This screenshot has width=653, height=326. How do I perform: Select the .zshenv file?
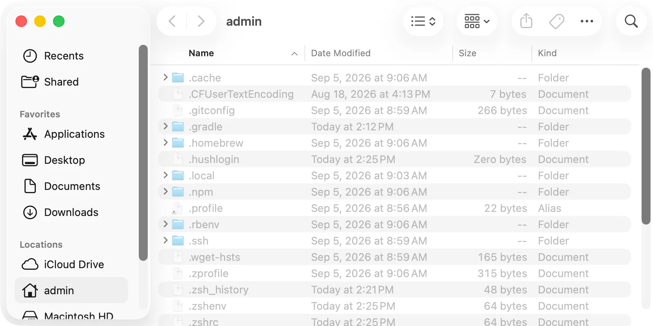[395, 306]
